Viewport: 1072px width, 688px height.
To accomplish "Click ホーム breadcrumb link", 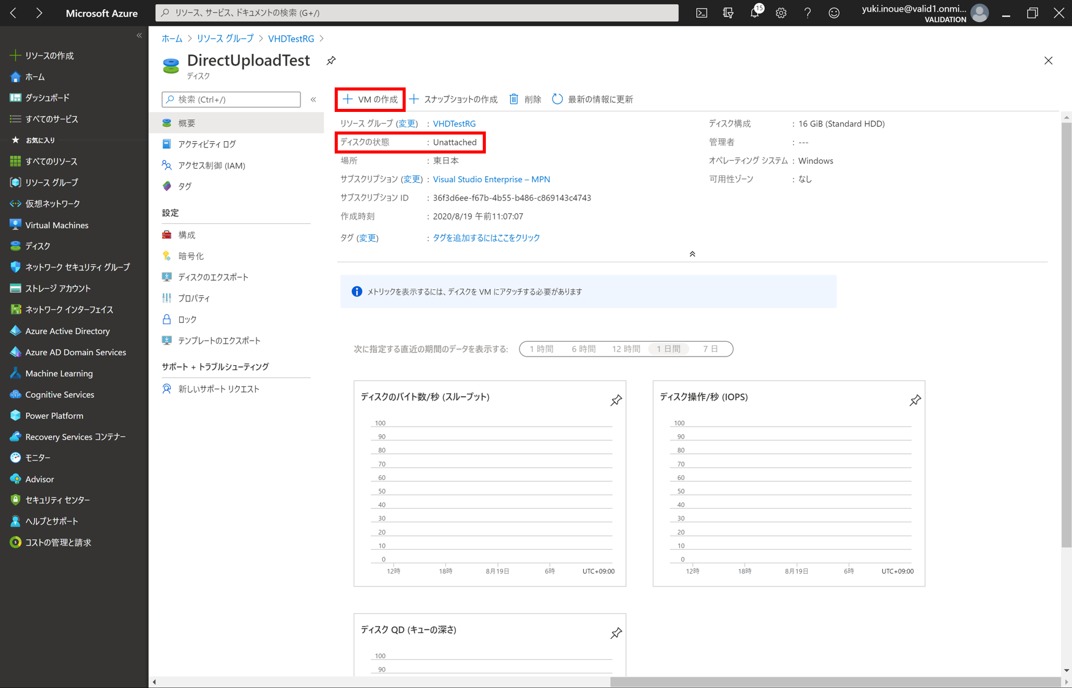I will 172,39.
